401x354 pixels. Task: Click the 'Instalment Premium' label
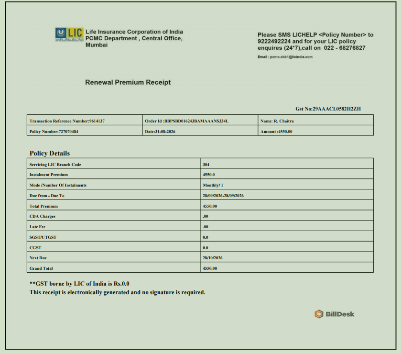pos(49,175)
